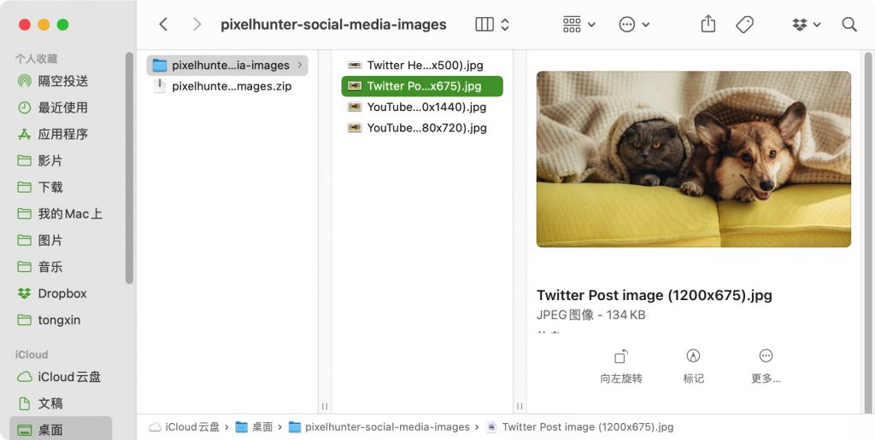
Task: Open 应用程序 in the sidebar
Action: [62, 134]
